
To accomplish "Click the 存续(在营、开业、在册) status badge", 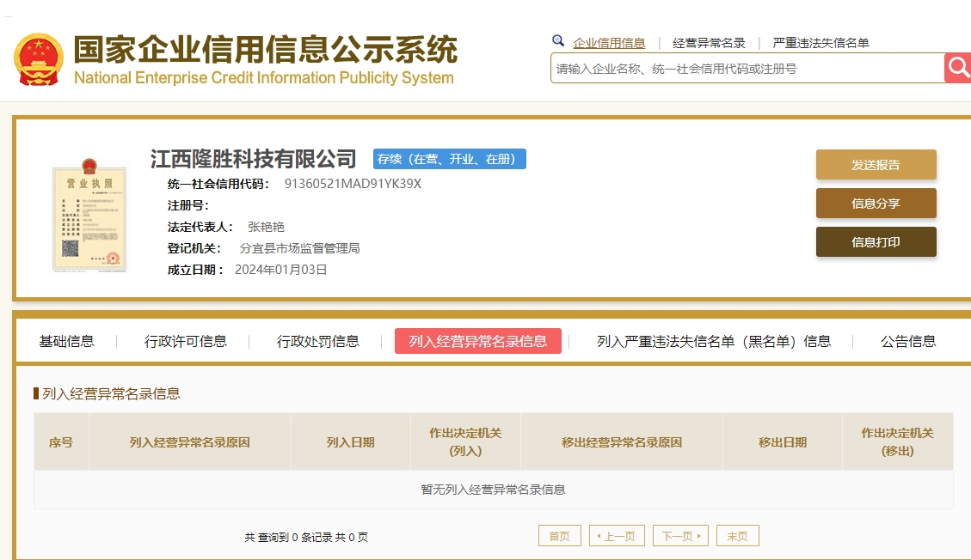I will click(x=450, y=159).
